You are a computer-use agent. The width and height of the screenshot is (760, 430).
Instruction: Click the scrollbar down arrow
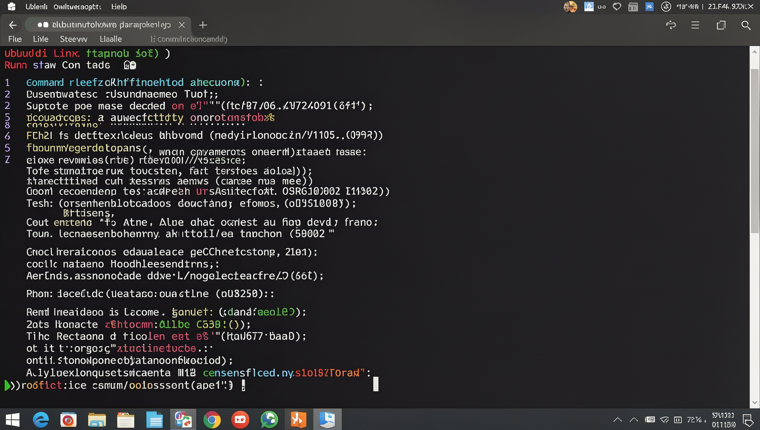point(755,402)
